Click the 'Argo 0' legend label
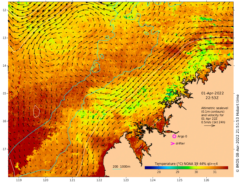The width and height of the screenshot is (239, 185). [x=182, y=136]
